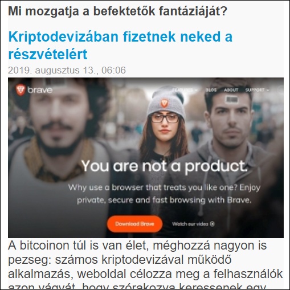The height and width of the screenshot is (290, 290).
Task: Click the 'brave' wordmark next to the logo
Action: coord(40,90)
